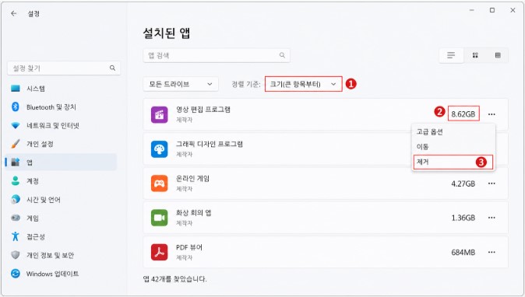The height and width of the screenshot is (297, 525).
Task: Click the 정렬 기준 label
Action: pos(246,84)
